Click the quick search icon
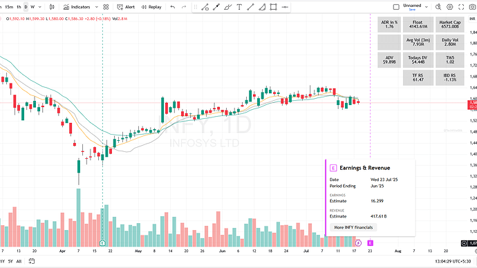Image resolution: width=477 pixels, height=268 pixels. 438,7
